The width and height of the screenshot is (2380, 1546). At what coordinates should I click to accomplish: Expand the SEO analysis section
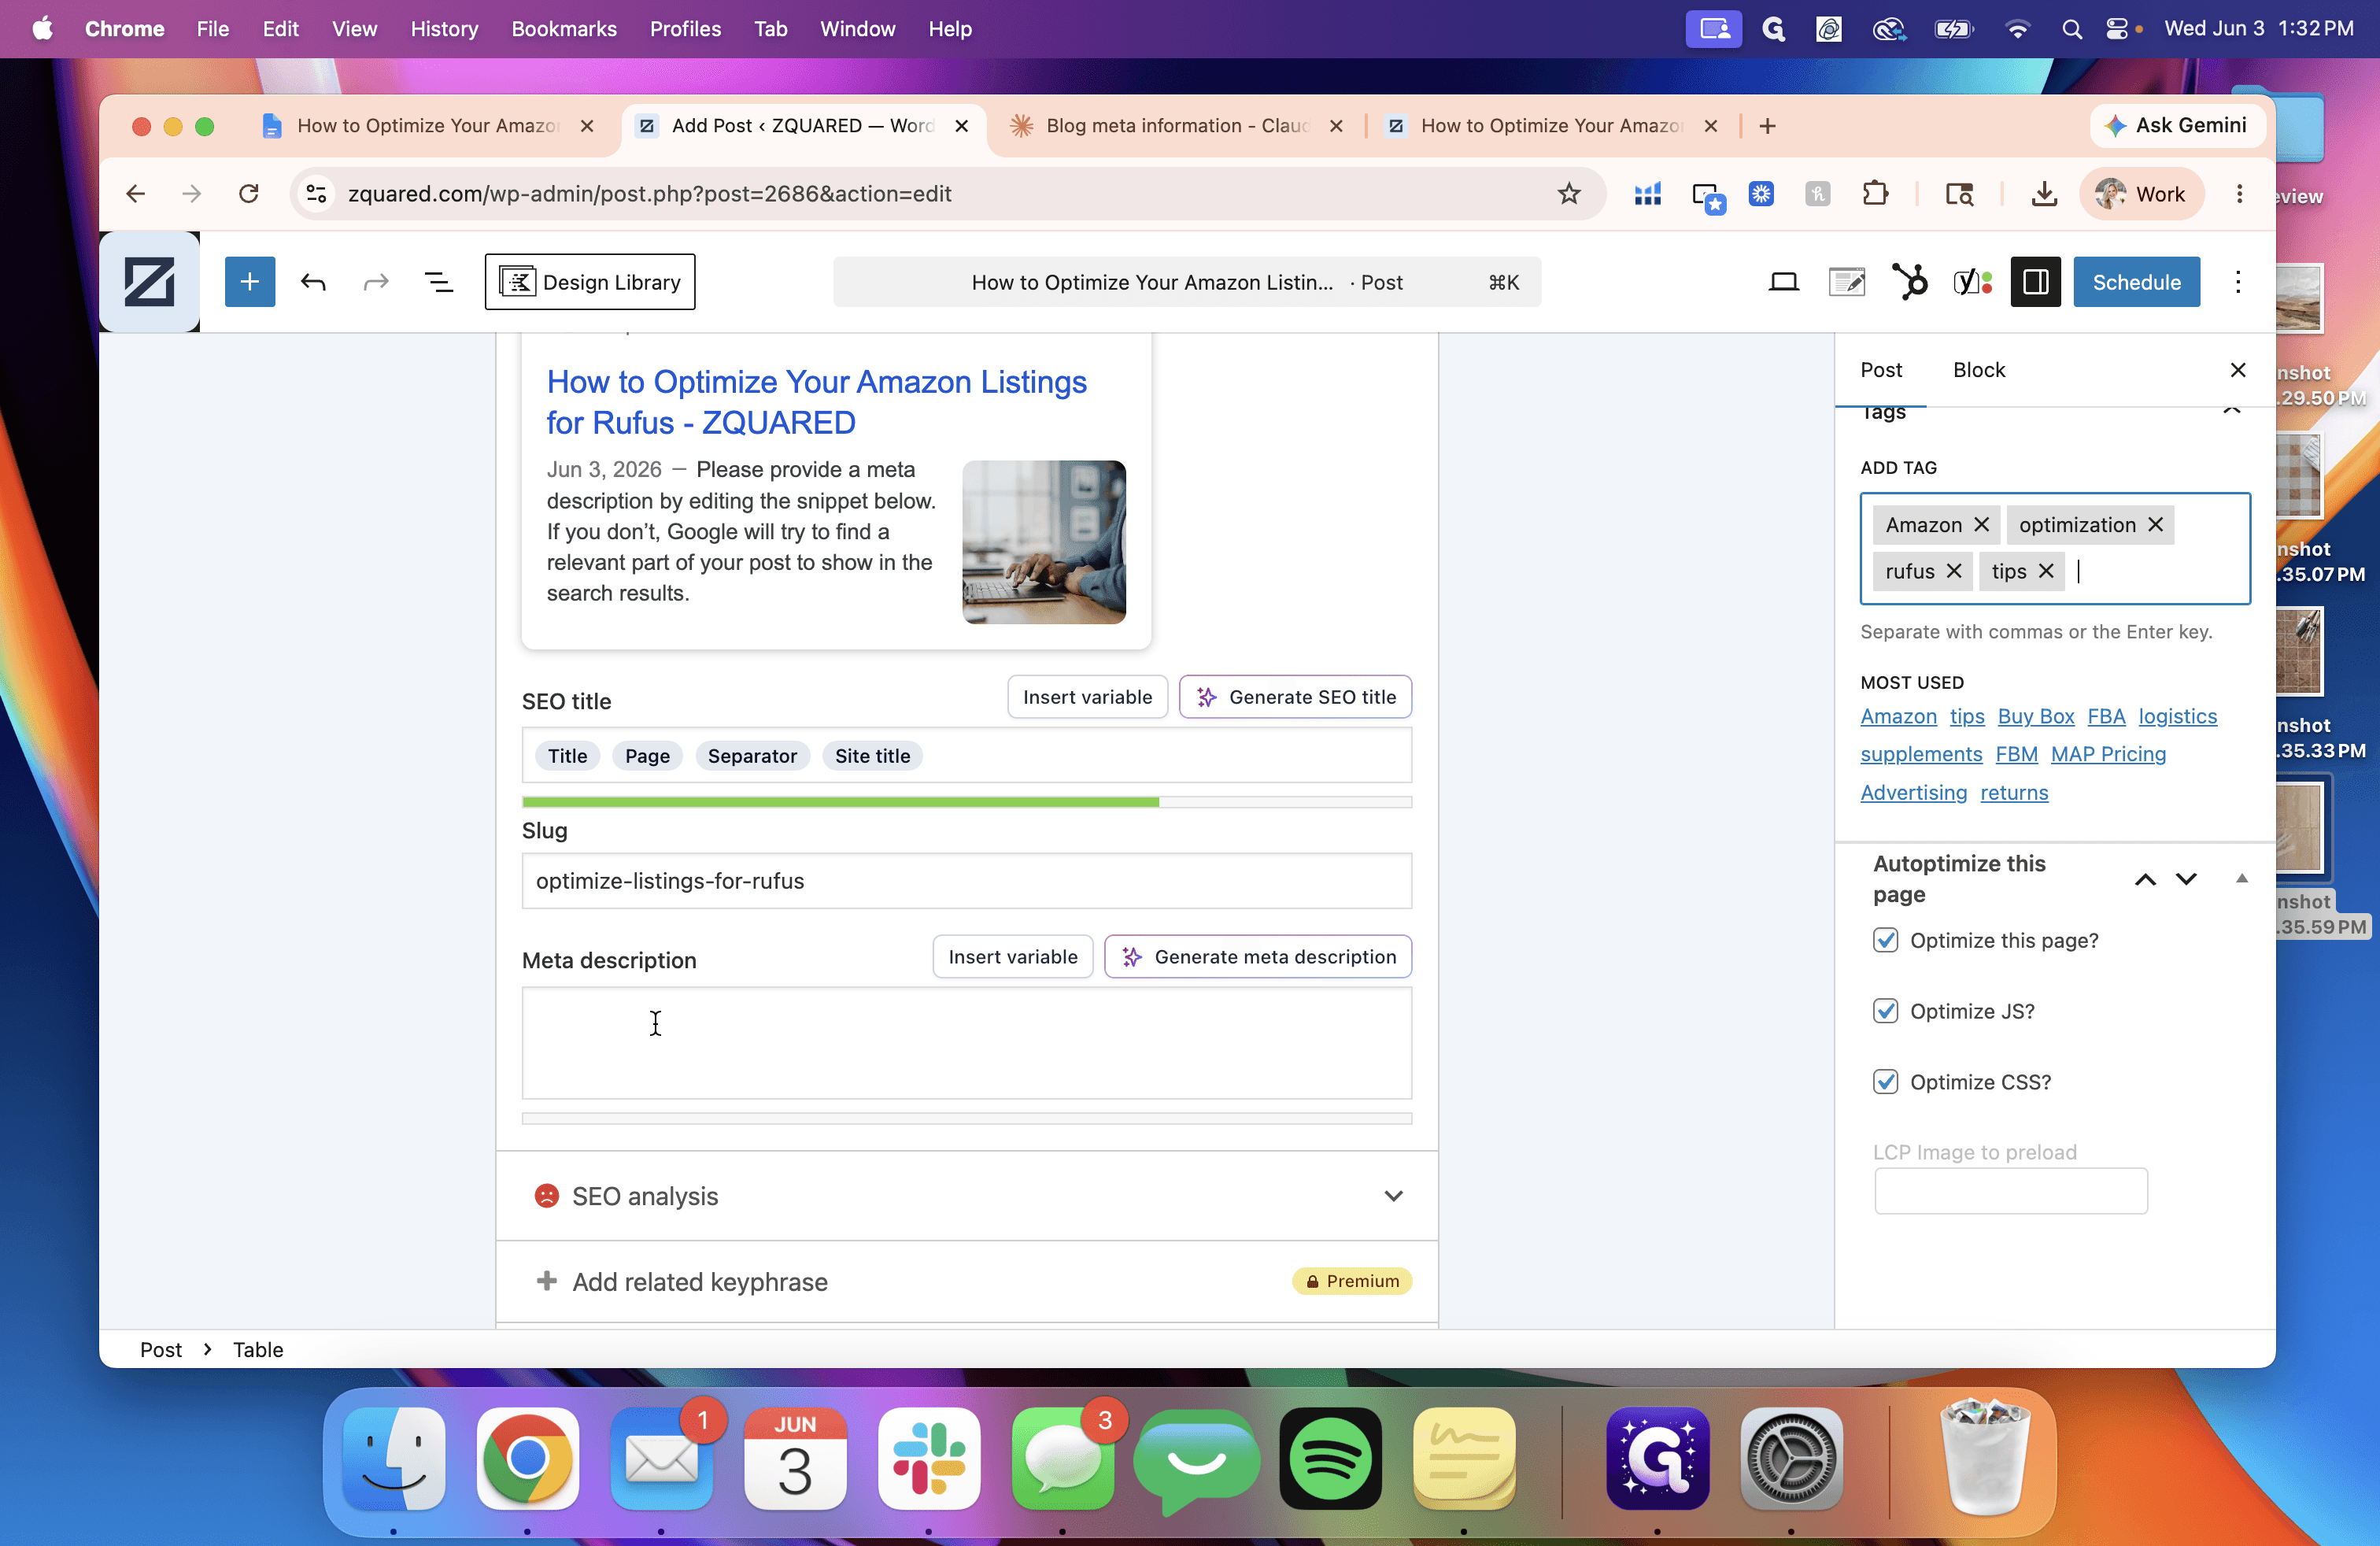[x=967, y=1196]
